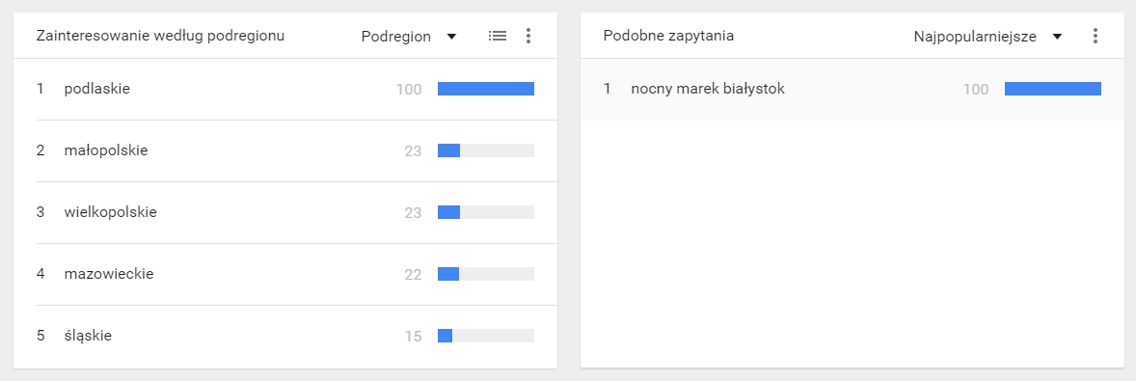Click the małopolskie interest bar
Viewport: 1136px width, 381px height.
click(x=485, y=150)
